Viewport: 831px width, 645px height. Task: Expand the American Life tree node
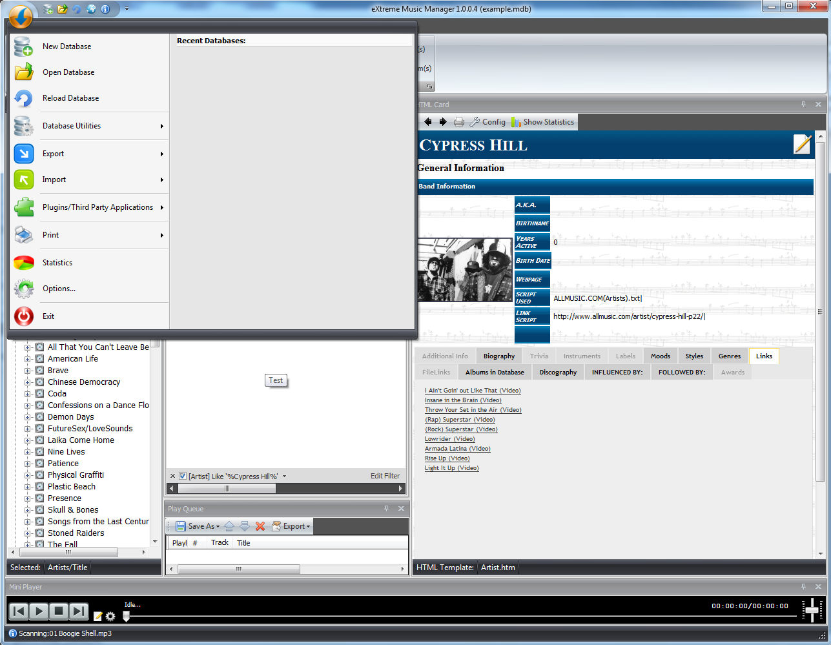coord(28,359)
